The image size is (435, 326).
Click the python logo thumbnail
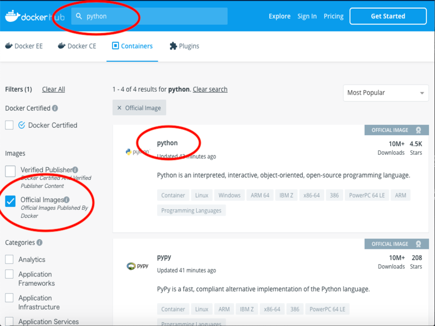138,152
